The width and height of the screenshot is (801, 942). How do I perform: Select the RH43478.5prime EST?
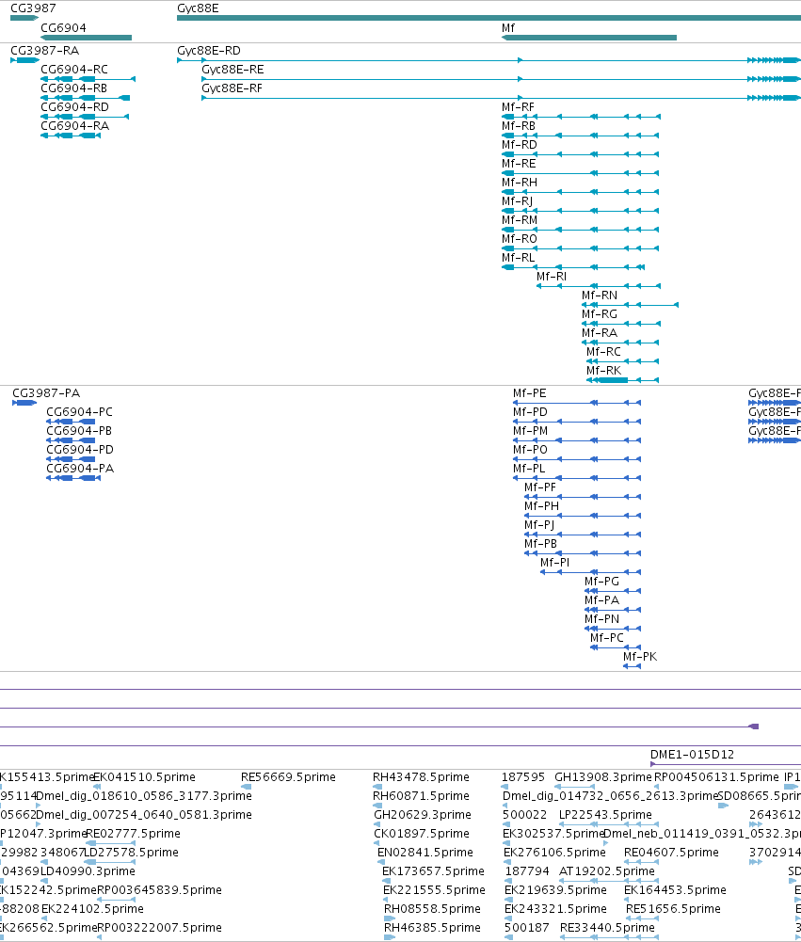point(377,787)
